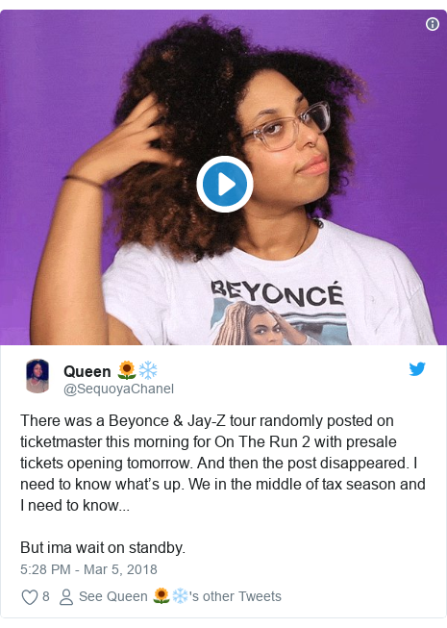Screen dimensions: 447x628
Task: Open the info icon on the video
Action: tap(433, 24)
